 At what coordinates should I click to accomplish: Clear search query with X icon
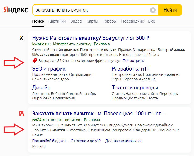coord(153,10)
